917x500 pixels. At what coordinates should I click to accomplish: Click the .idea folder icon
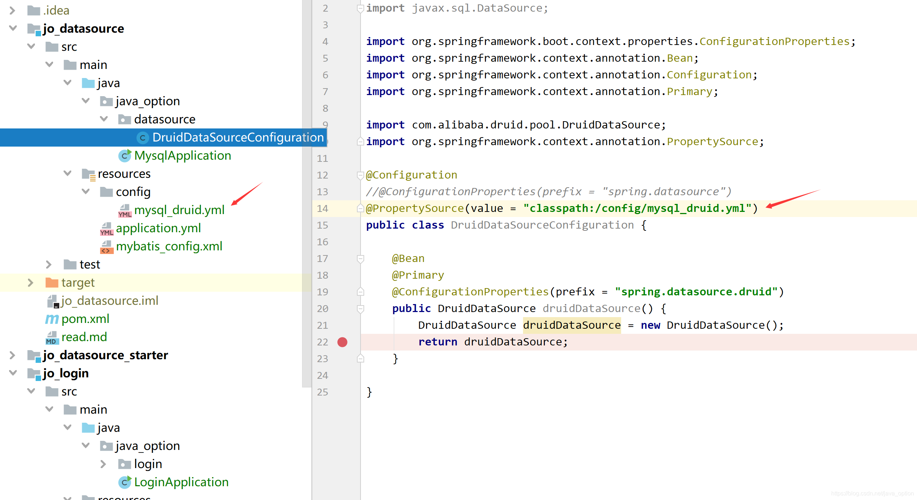[x=34, y=11]
